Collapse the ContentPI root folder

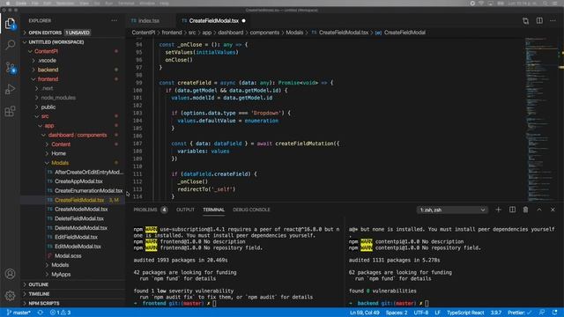72,51
